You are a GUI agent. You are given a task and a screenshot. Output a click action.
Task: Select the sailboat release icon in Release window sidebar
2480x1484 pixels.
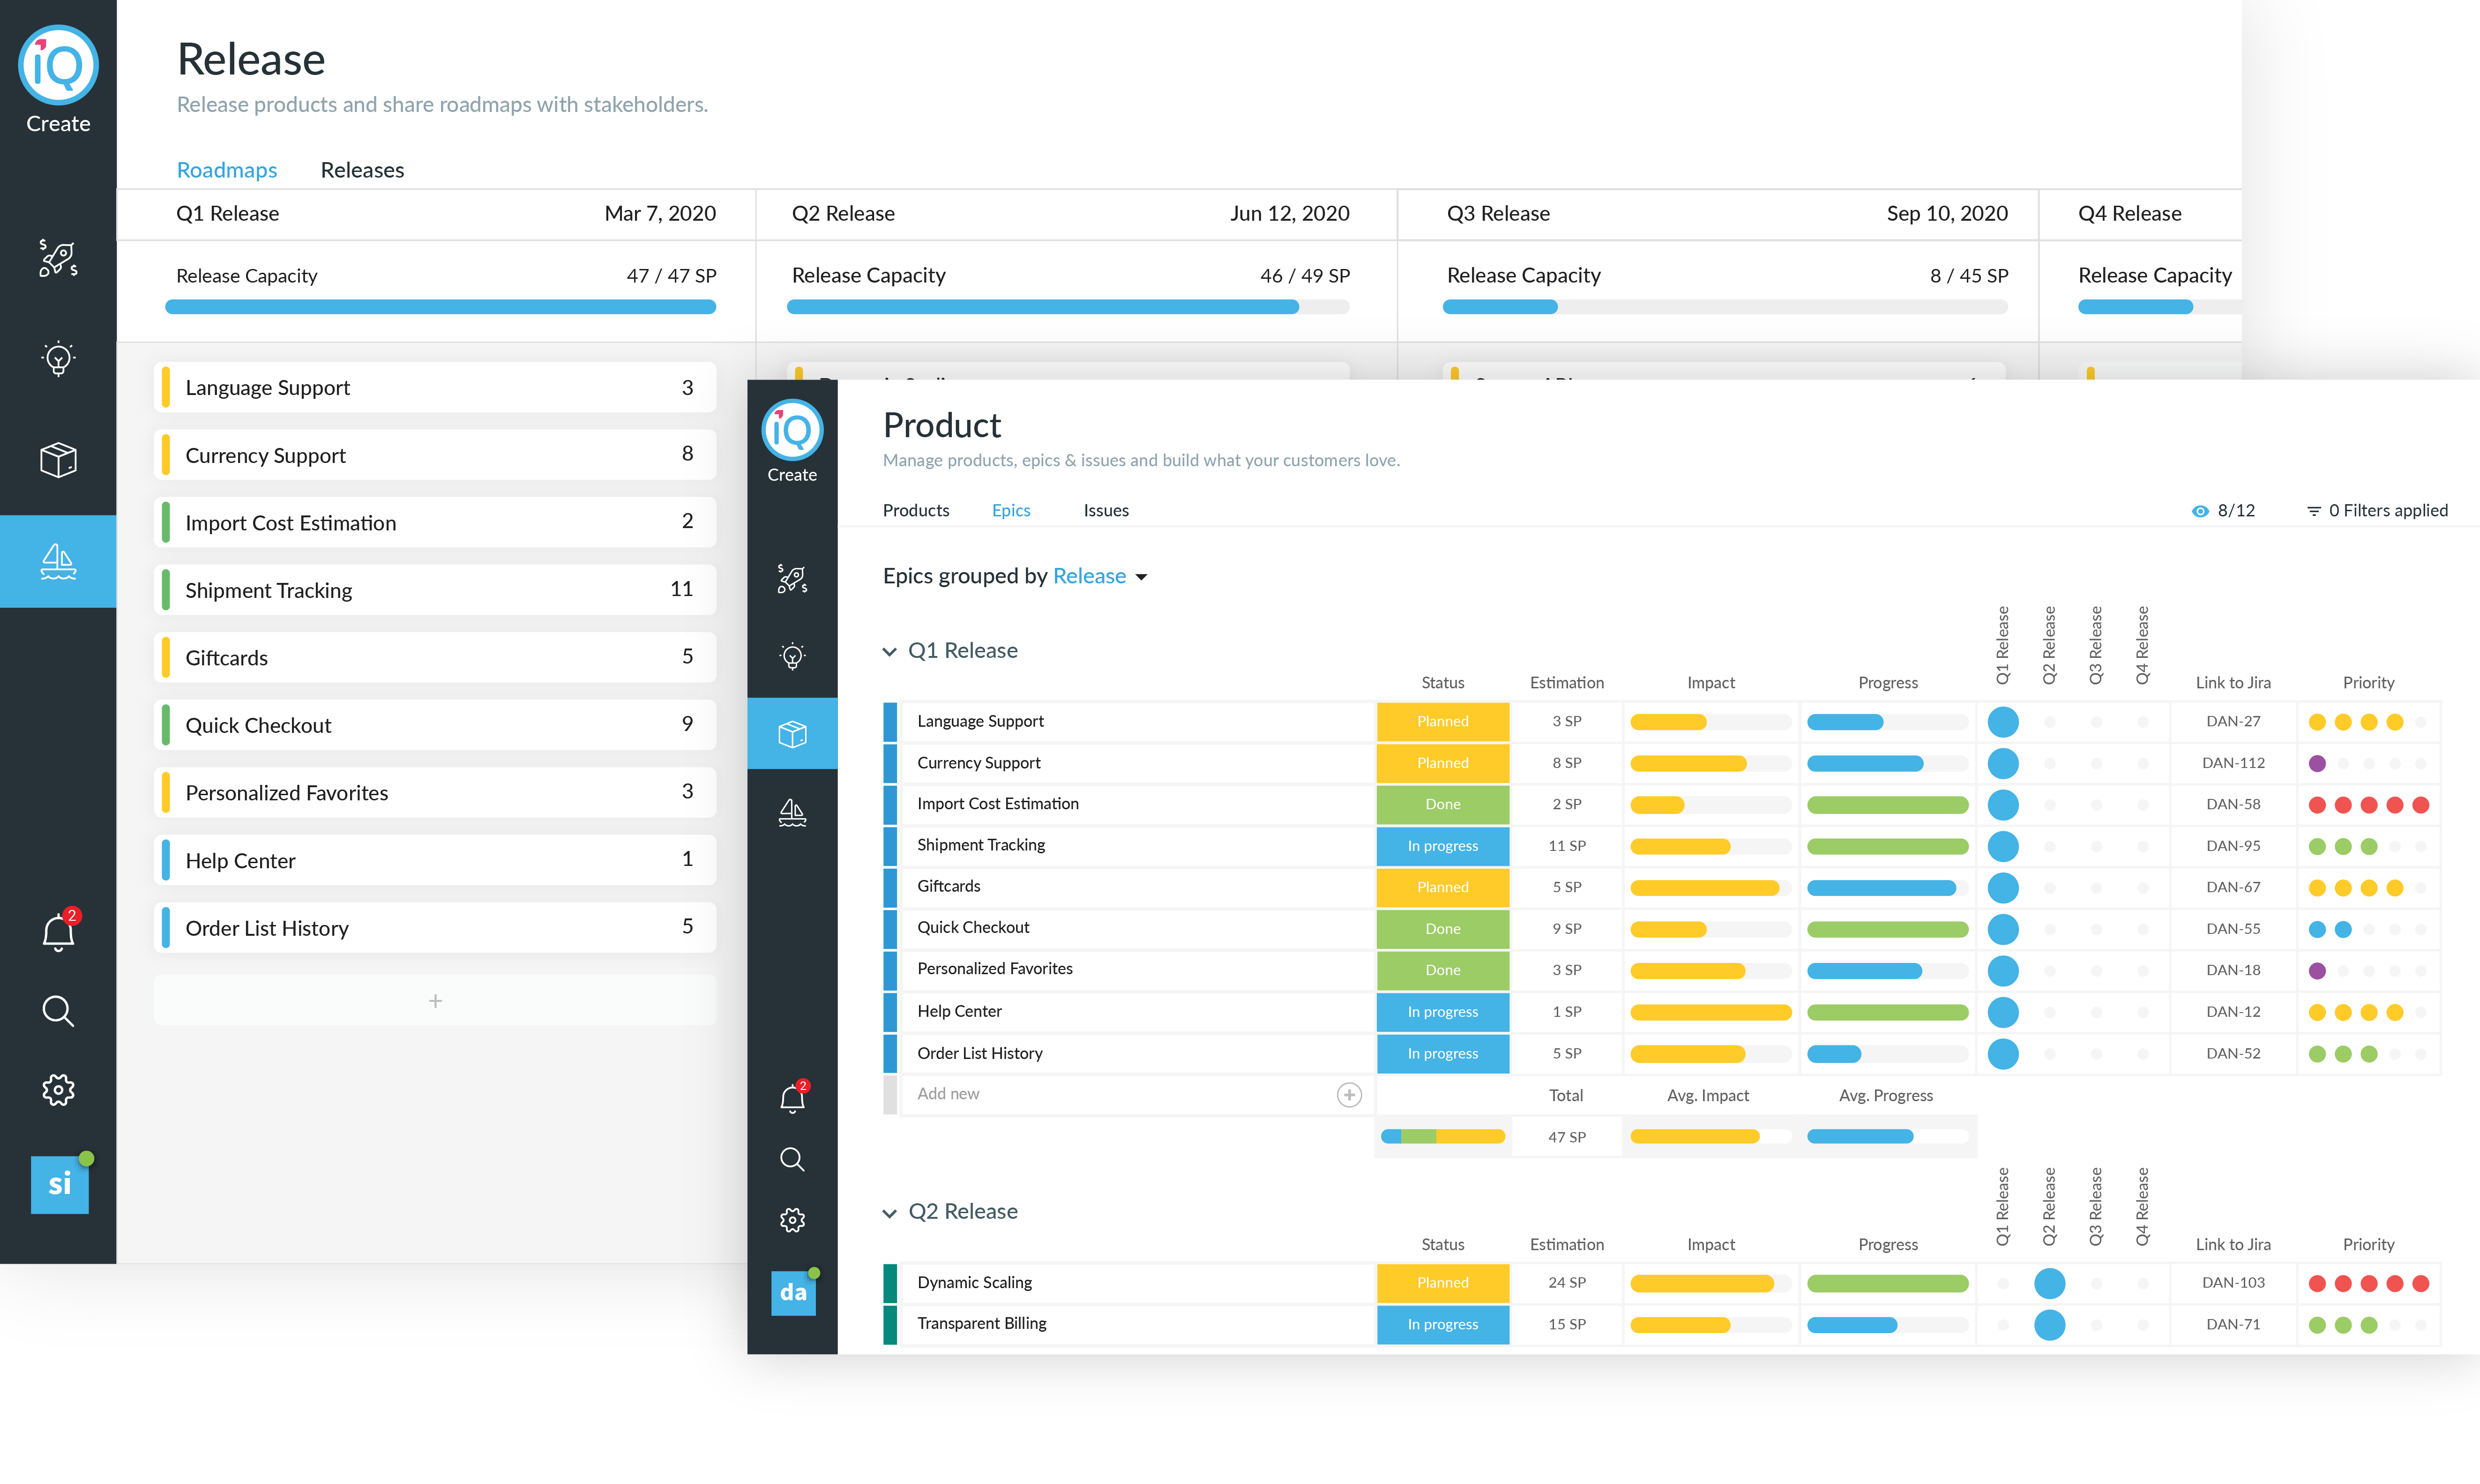[58, 561]
